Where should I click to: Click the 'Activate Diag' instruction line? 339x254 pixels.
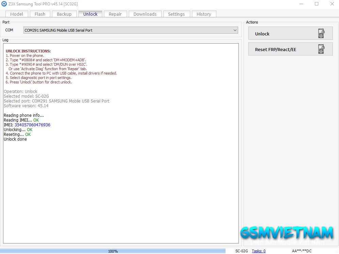(48, 69)
